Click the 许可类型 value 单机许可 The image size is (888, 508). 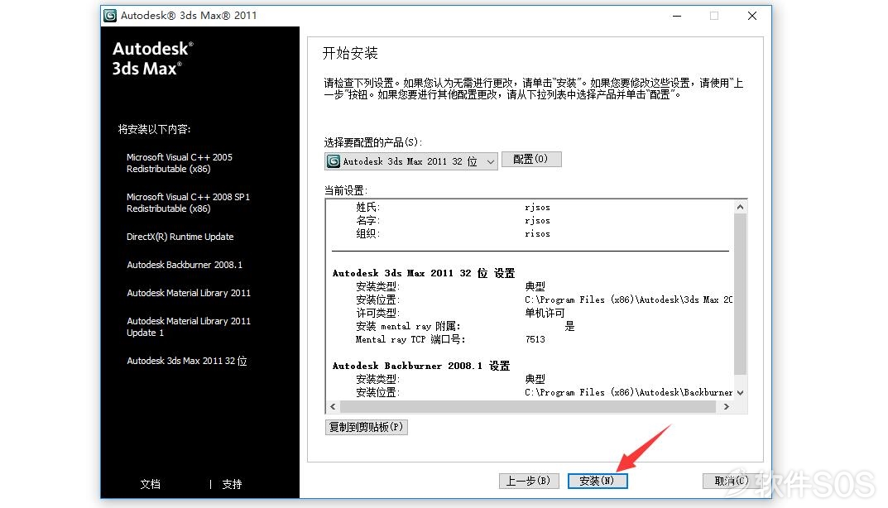point(545,313)
